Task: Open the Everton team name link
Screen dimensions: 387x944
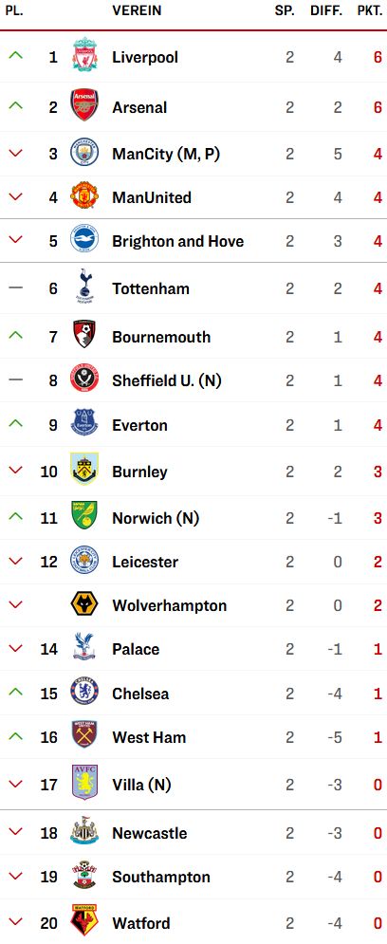Action: [x=139, y=426]
